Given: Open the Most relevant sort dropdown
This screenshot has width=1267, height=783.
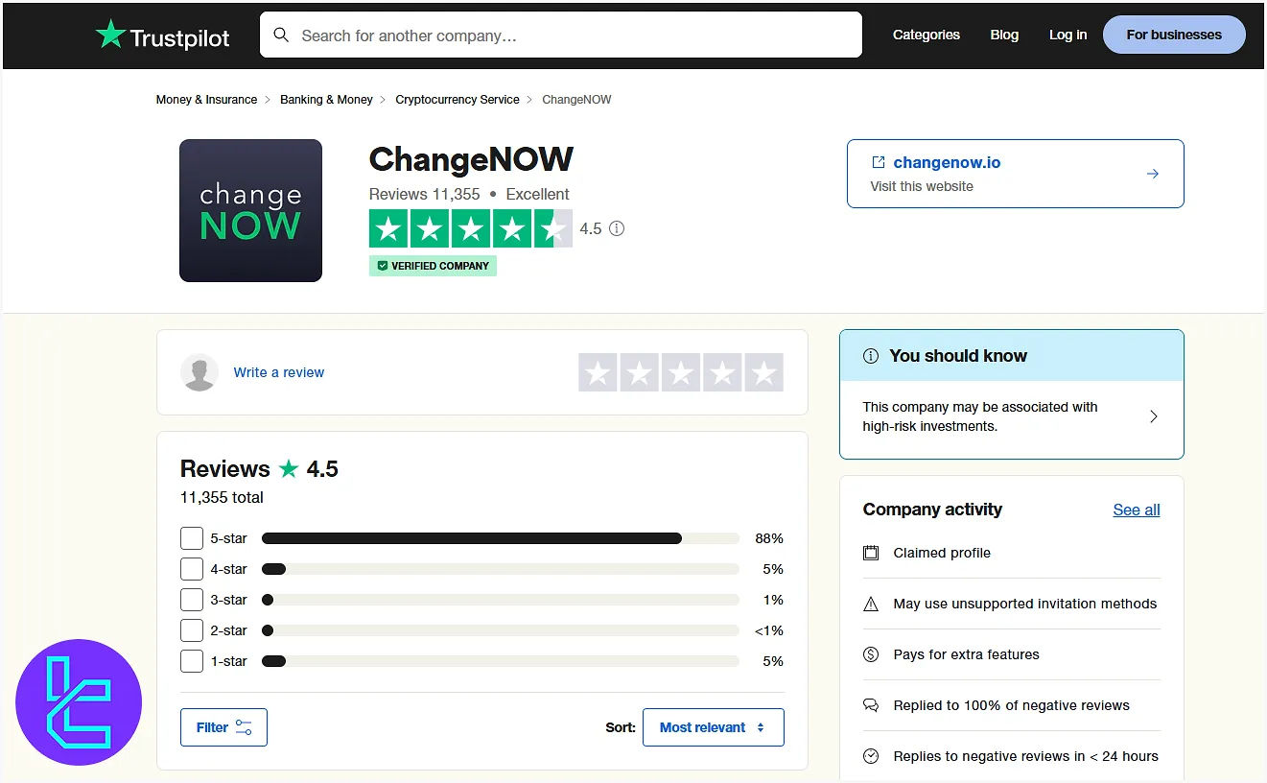Looking at the screenshot, I should 714,727.
